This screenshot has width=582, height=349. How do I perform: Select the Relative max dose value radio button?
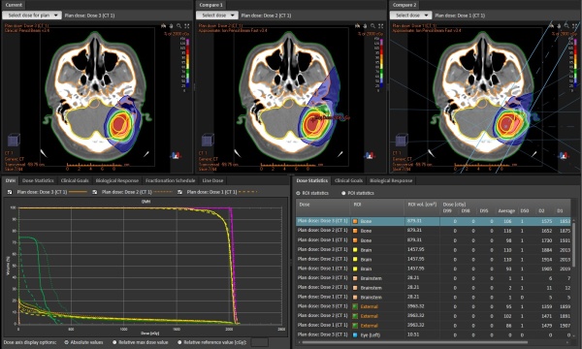pyautogui.click(x=114, y=342)
